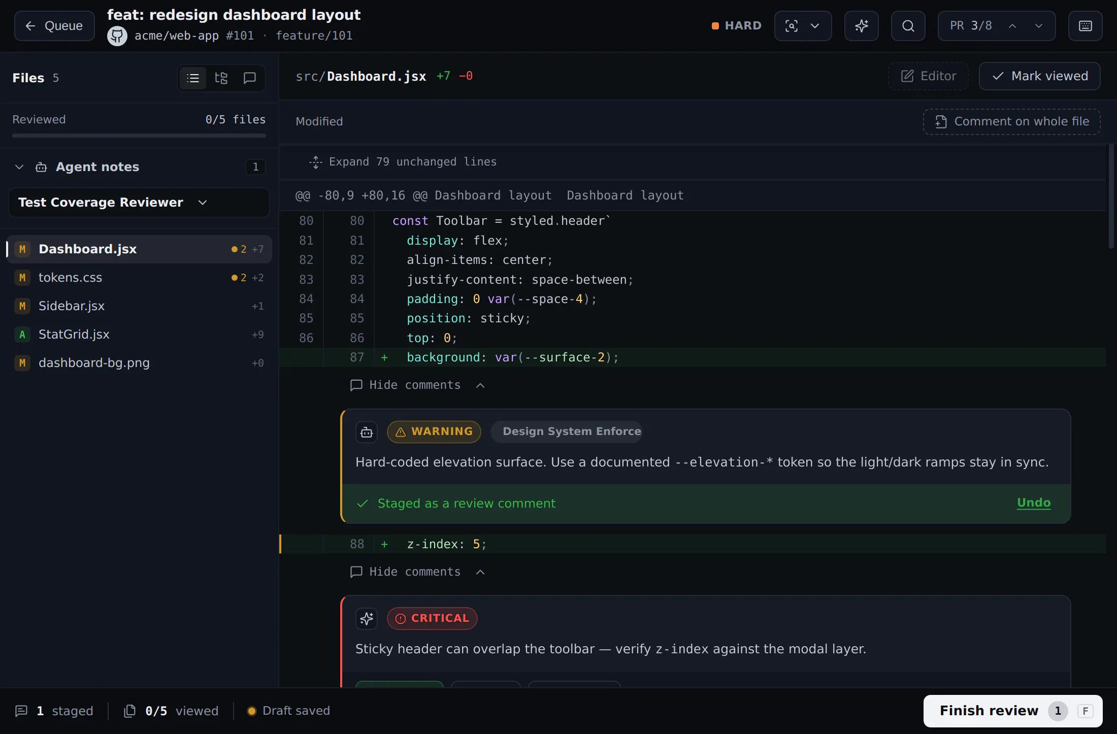Click the Agent notes robot icon
The width and height of the screenshot is (1117, 734).
click(41, 167)
